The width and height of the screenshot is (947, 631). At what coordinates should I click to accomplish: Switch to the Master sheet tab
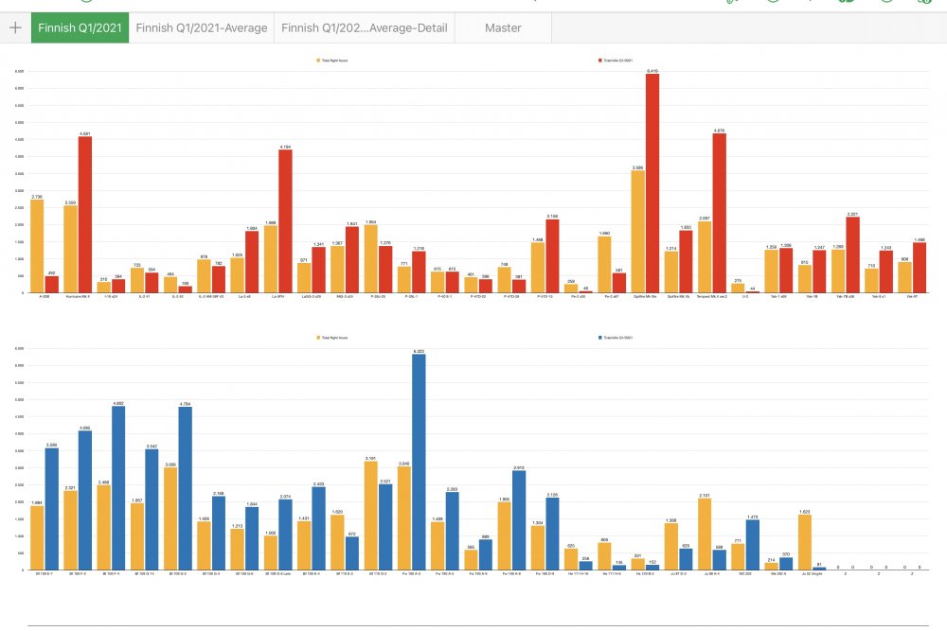coord(503,27)
